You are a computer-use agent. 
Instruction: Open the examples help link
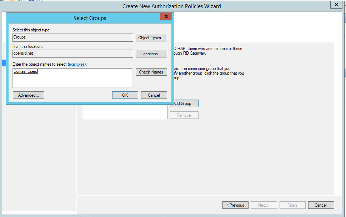[x=77, y=64]
